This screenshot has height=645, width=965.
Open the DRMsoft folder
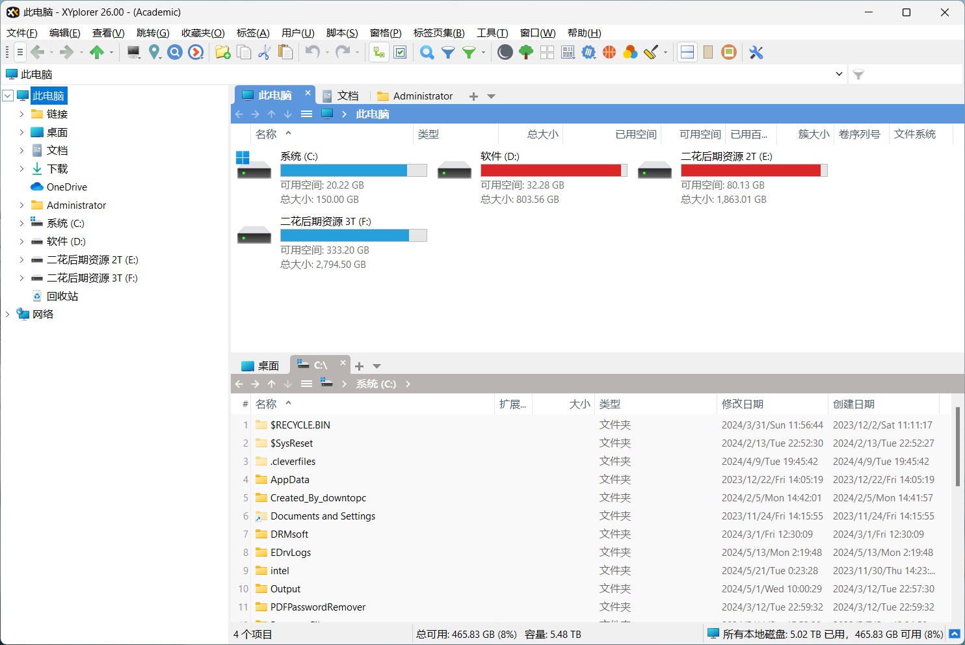point(289,534)
